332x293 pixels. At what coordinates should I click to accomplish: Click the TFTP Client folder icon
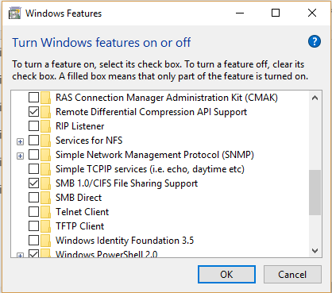click(45, 226)
